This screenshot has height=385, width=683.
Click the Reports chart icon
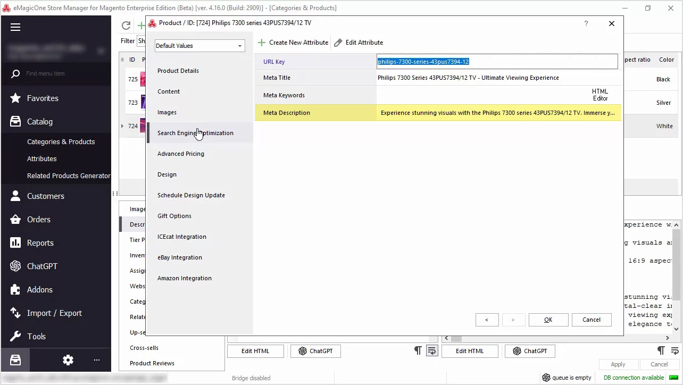pos(15,242)
